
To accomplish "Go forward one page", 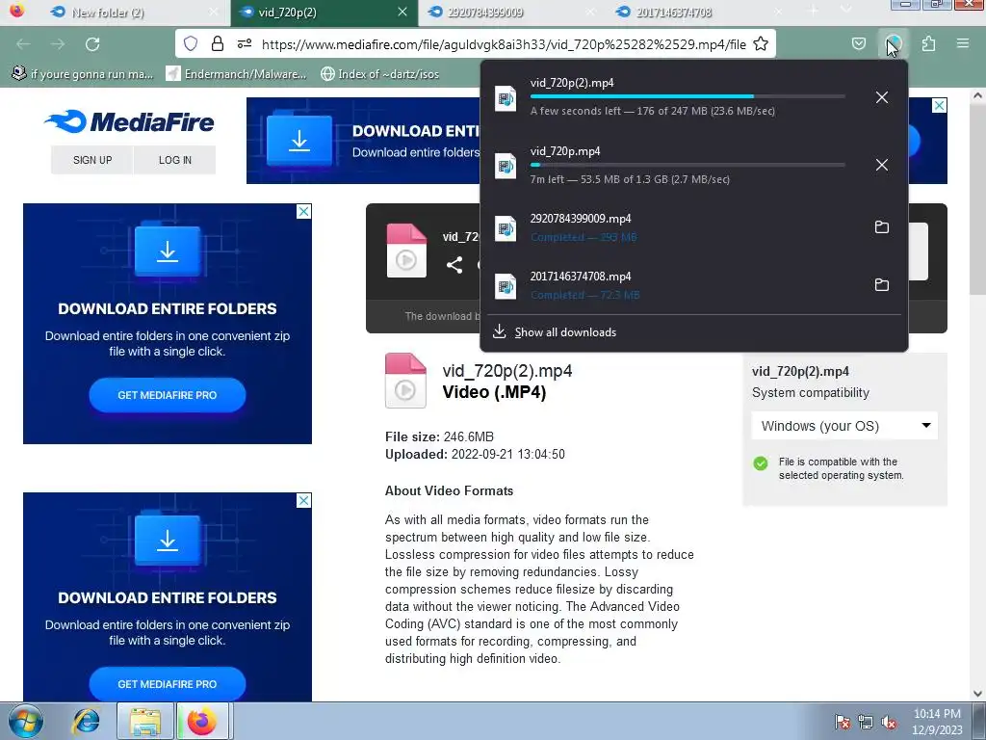I will (x=58, y=44).
